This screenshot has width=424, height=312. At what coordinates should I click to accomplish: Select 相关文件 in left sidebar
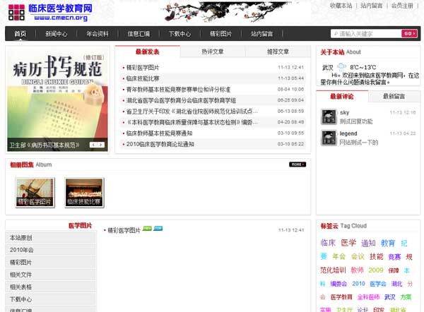(21, 274)
